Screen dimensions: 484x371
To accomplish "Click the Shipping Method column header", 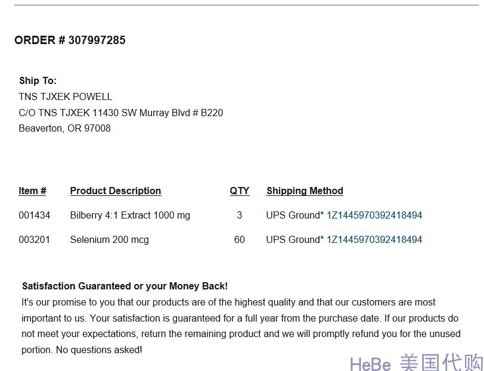I will point(305,191).
